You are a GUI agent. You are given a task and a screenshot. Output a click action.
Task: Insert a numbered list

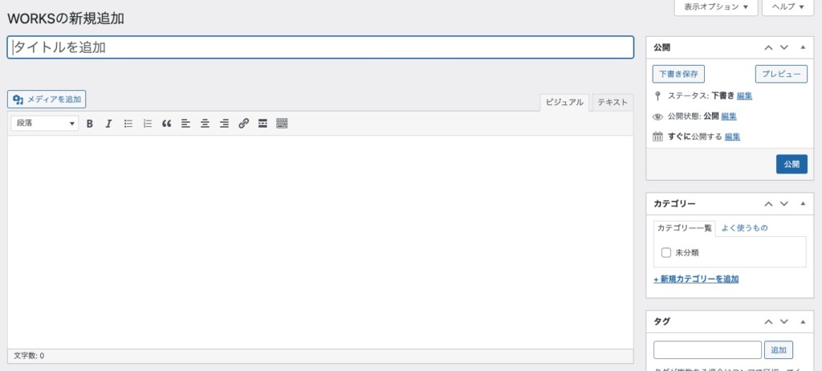[x=148, y=124]
